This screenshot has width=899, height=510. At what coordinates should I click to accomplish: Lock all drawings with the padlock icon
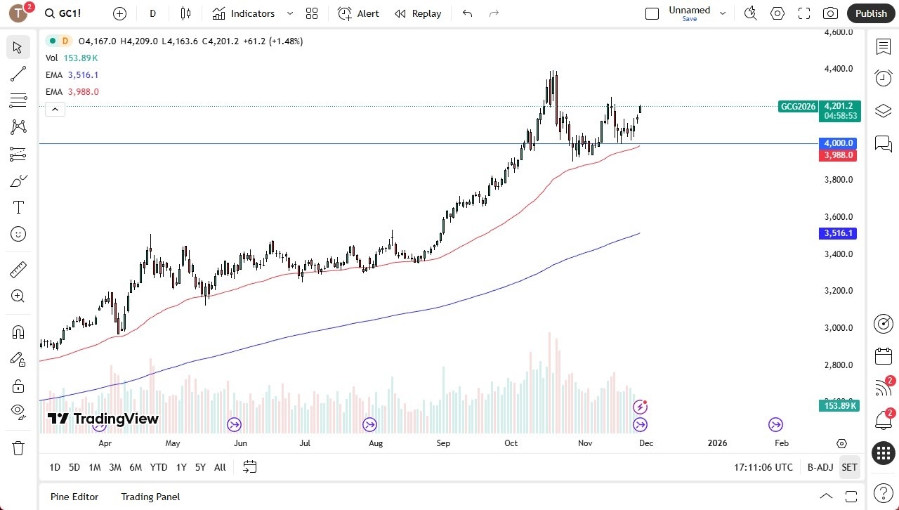tap(18, 386)
